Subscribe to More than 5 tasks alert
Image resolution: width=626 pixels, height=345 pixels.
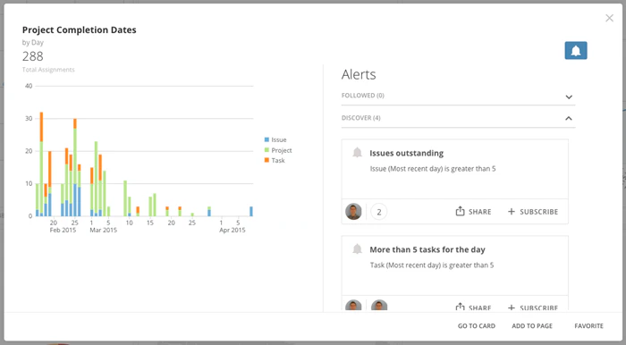click(x=533, y=307)
